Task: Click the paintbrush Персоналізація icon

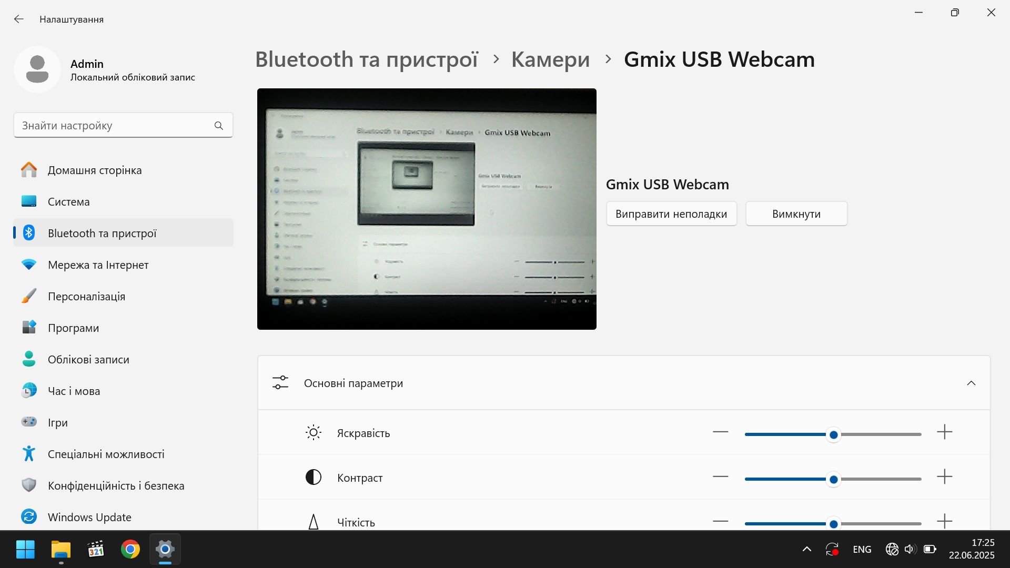Action: pos(29,296)
